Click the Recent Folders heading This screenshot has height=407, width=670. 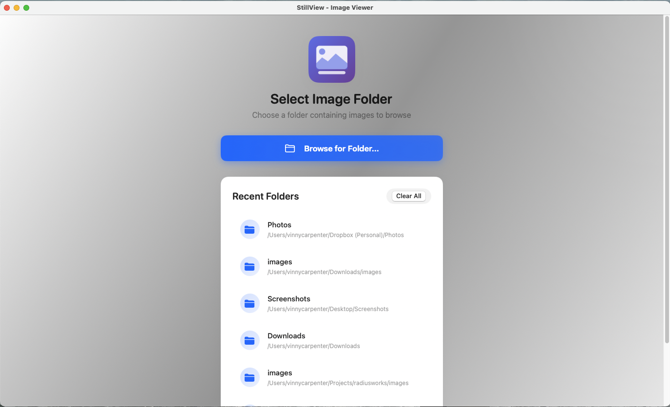click(x=266, y=197)
